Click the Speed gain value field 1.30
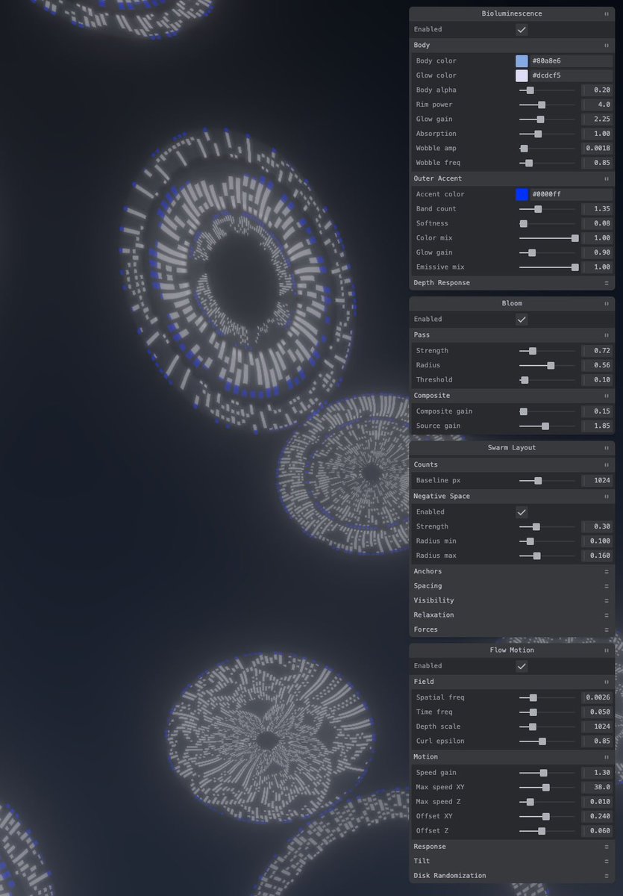Screen dimensions: 623x896 597,773
